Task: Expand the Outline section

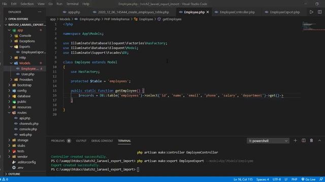Action: point(14,174)
